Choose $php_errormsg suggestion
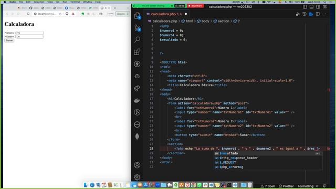The image size is (336, 189). coord(268,167)
